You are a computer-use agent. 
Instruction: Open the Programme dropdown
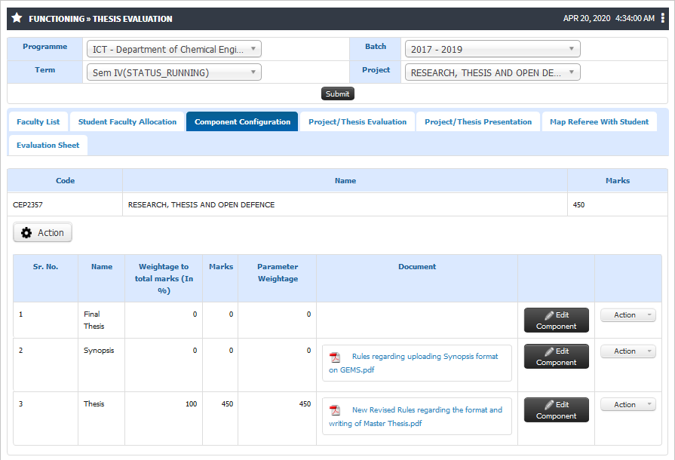(x=174, y=49)
